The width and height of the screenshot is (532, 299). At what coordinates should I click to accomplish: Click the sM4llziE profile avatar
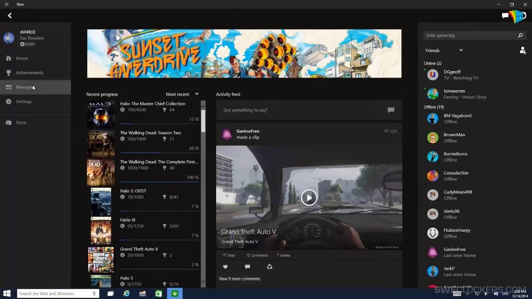tap(9, 38)
